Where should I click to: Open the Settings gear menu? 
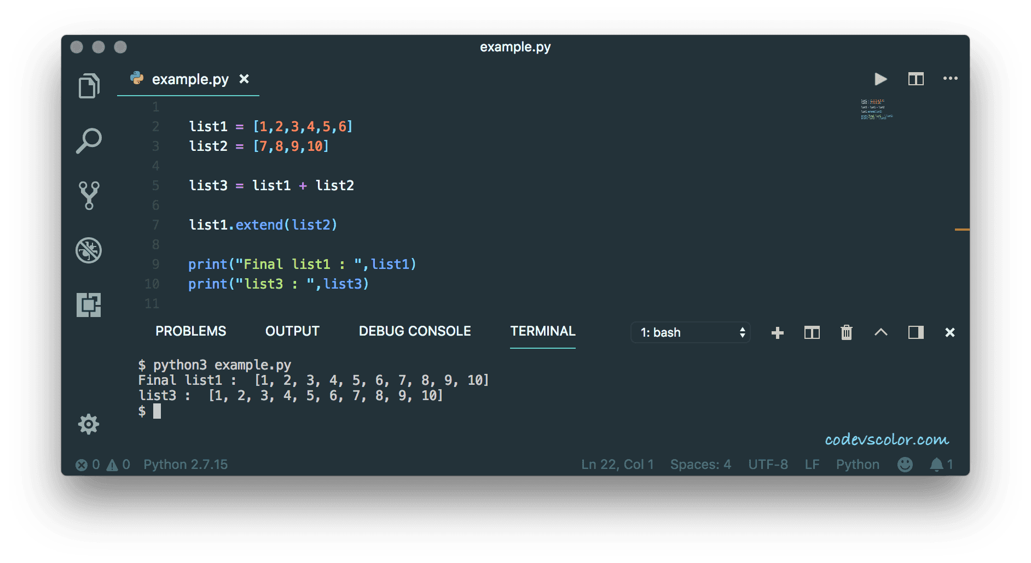89,424
